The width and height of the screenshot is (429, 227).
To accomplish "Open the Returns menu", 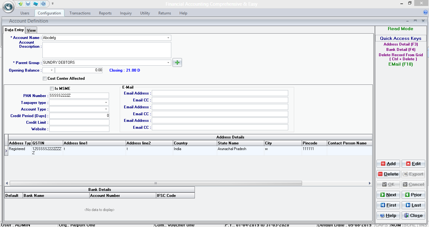I will tap(165, 13).
